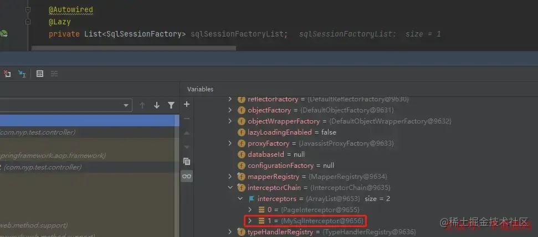Move watch up in the Variables side toolbar
Screen dimensions: 538x237
click(x=187, y=133)
